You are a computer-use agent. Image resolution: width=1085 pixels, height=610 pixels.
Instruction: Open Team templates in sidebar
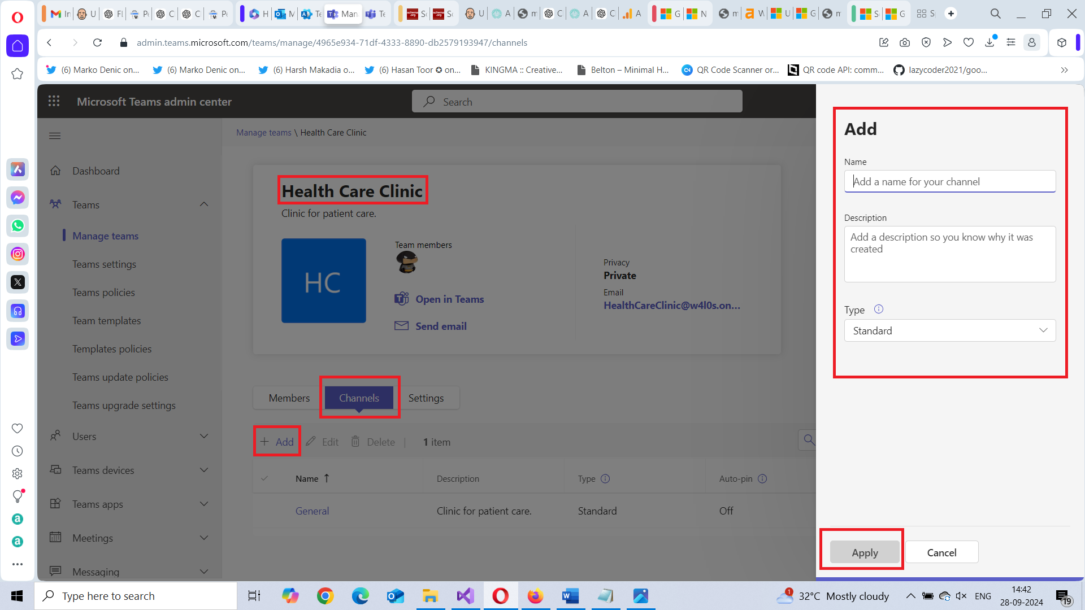click(x=106, y=320)
